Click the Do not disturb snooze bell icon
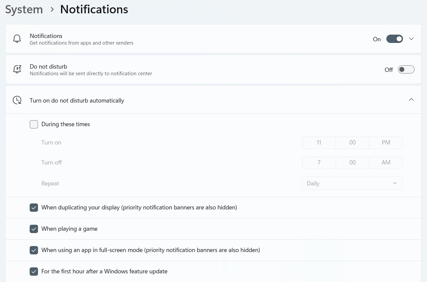This screenshot has height=282, width=427. (x=17, y=70)
